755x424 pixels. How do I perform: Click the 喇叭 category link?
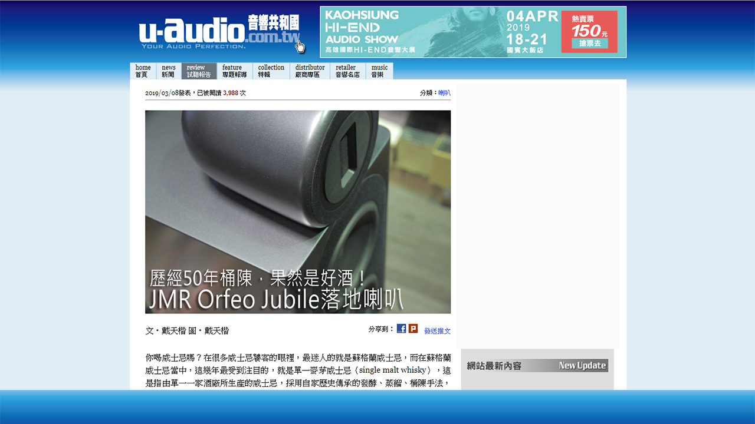(x=444, y=93)
